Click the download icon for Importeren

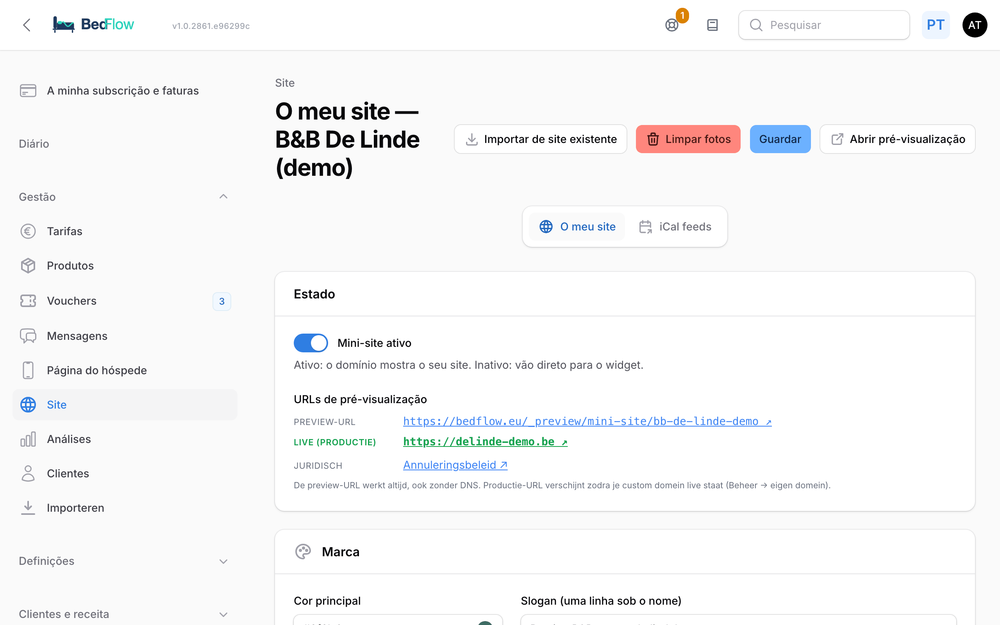coord(28,507)
